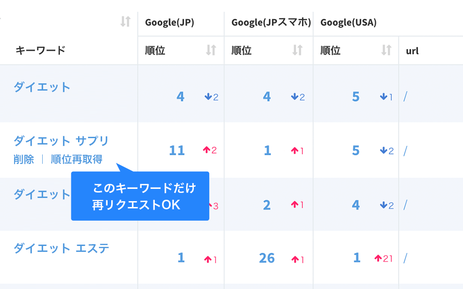Click the Google(USA) column header
This screenshot has width=463, height=289.
pyautogui.click(x=349, y=23)
